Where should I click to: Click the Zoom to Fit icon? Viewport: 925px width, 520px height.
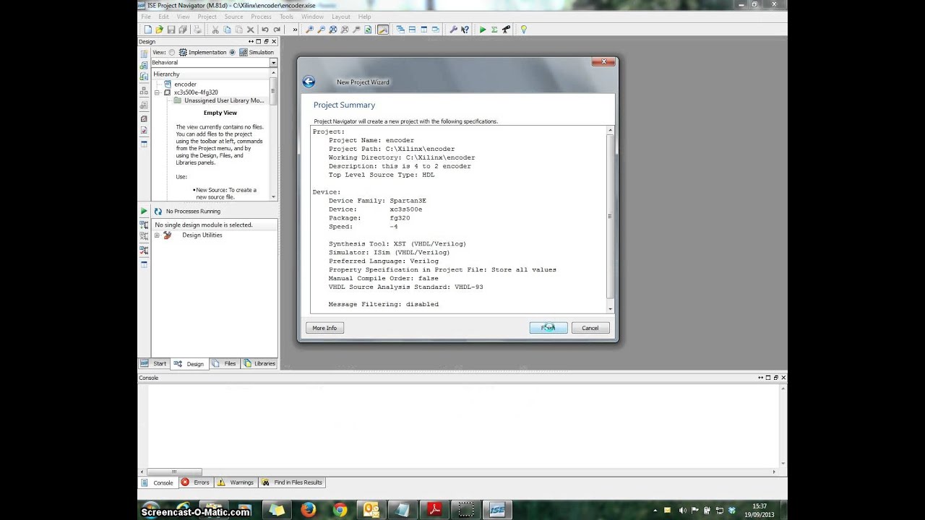(332, 30)
